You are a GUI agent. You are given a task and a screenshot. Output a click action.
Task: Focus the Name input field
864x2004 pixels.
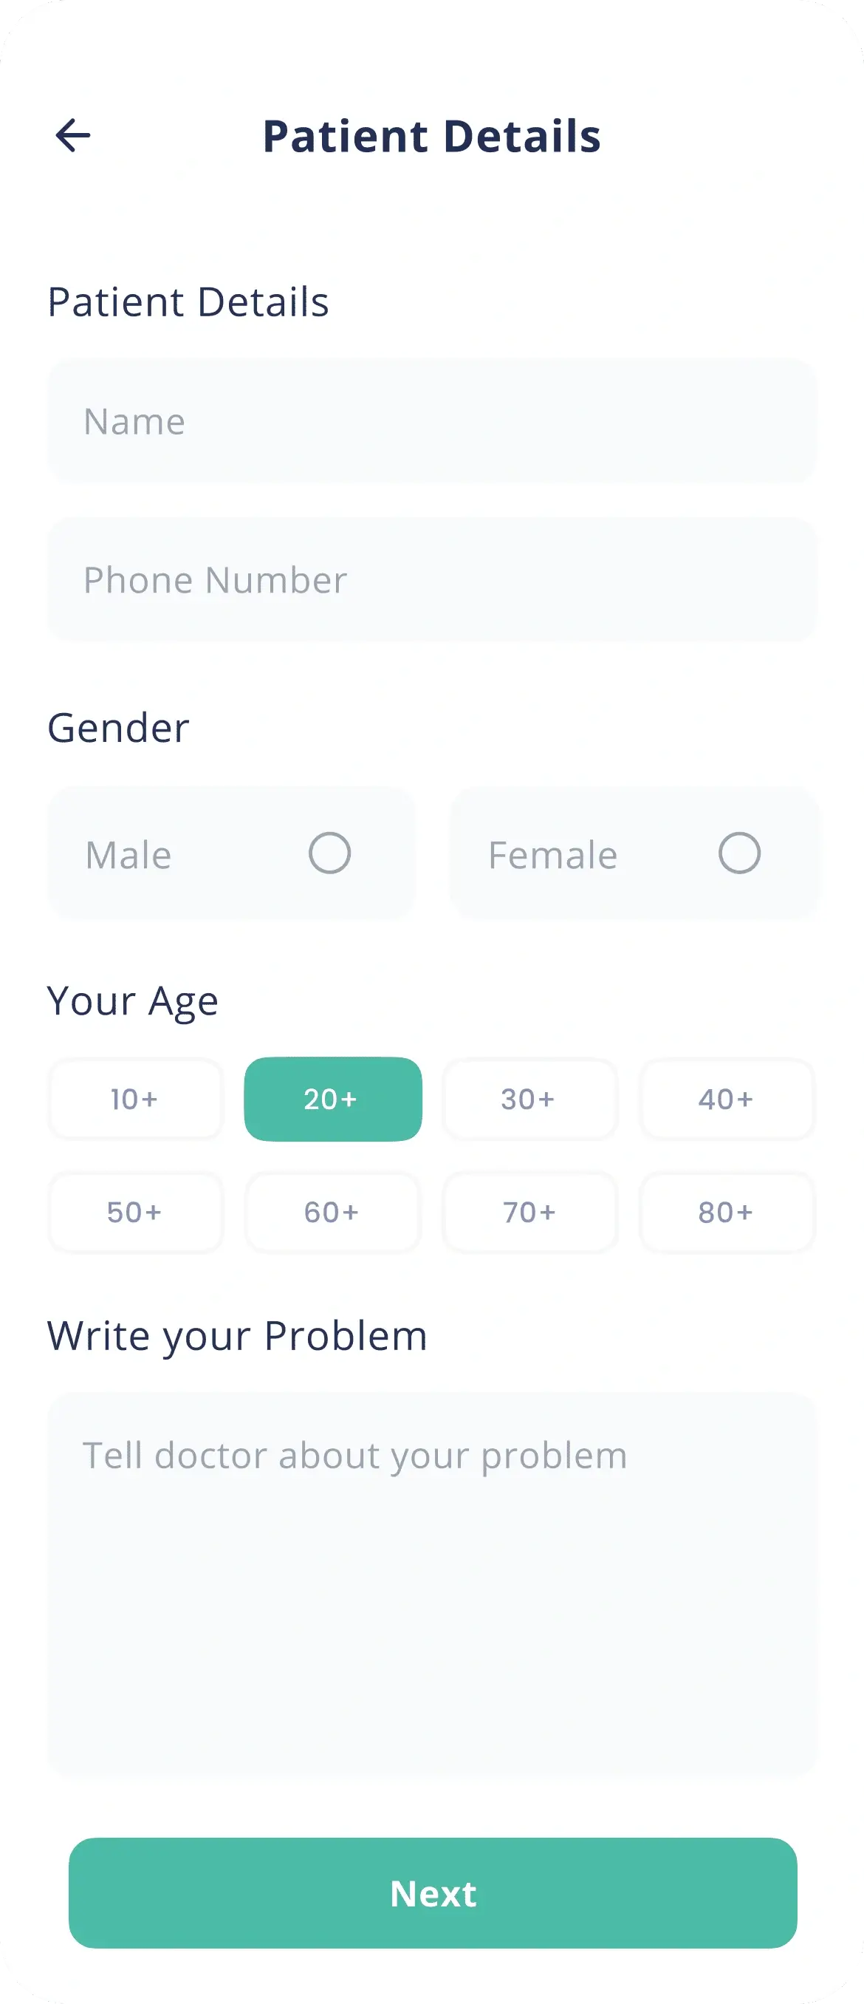point(431,421)
